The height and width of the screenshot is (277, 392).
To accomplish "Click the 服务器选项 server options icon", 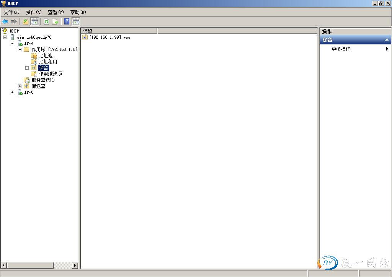I will pyautogui.click(x=26, y=80).
